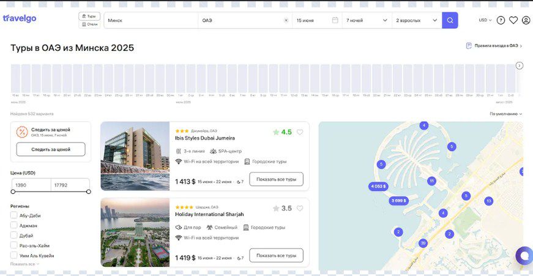Open the USD currency selector

click(x=485, y=20)
